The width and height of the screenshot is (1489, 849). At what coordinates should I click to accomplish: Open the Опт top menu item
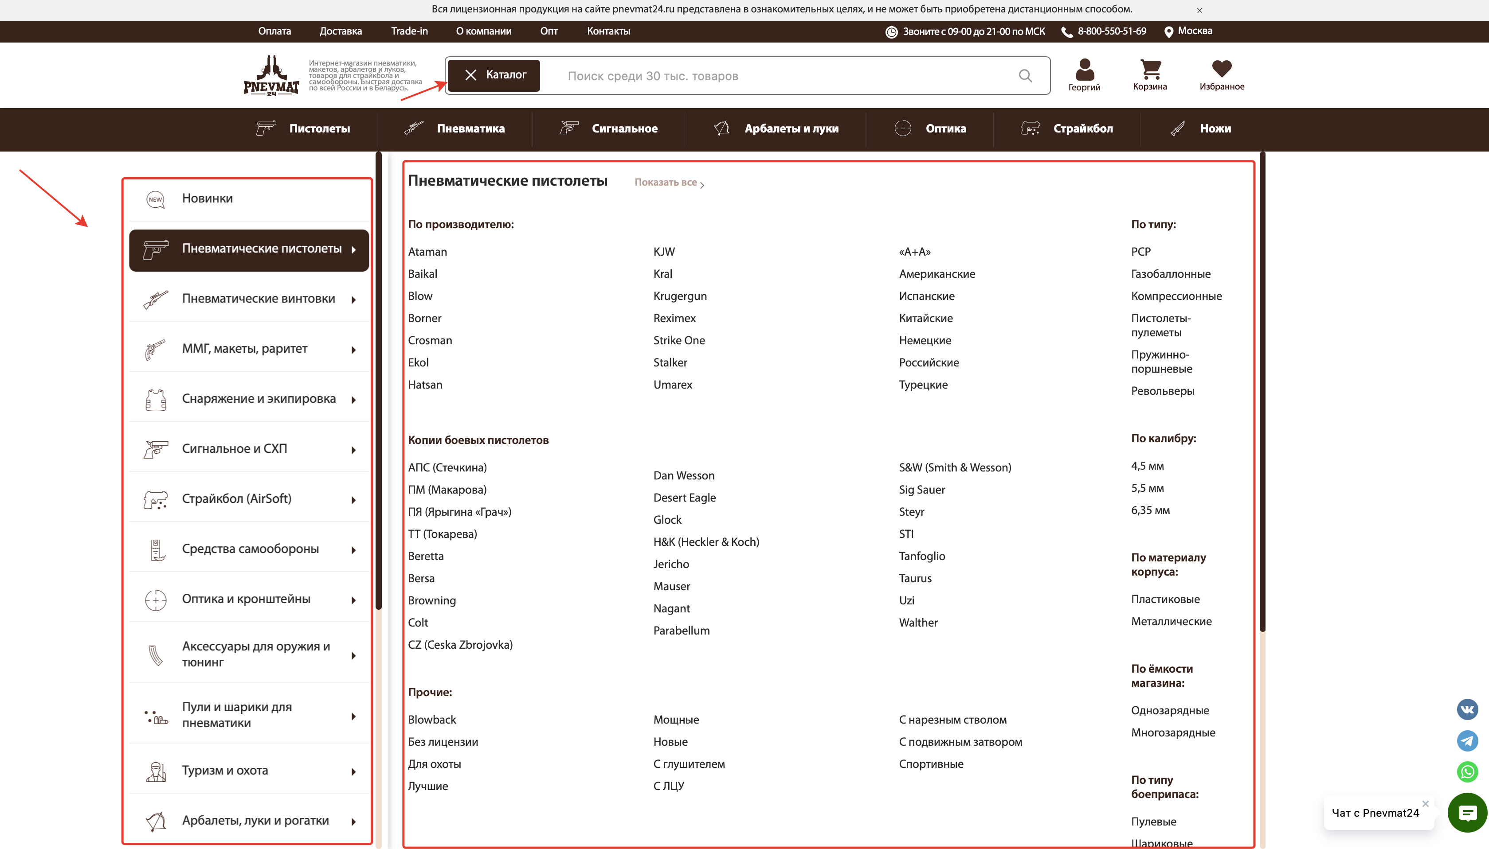(x=549, y=31)
